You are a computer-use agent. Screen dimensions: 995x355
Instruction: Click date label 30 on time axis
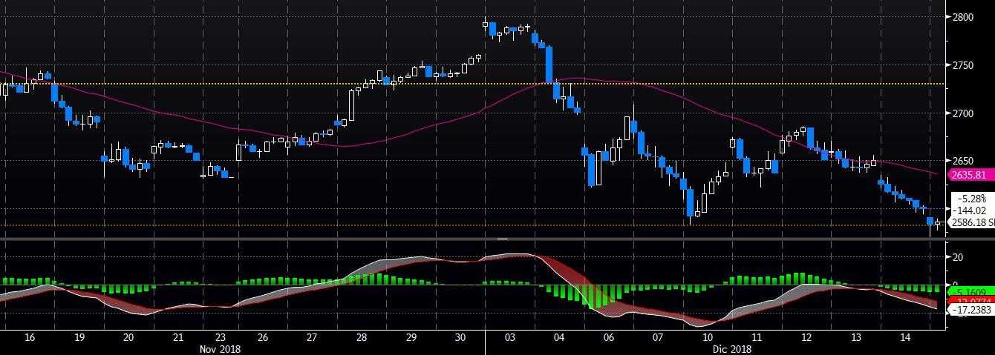coord(460,337)
